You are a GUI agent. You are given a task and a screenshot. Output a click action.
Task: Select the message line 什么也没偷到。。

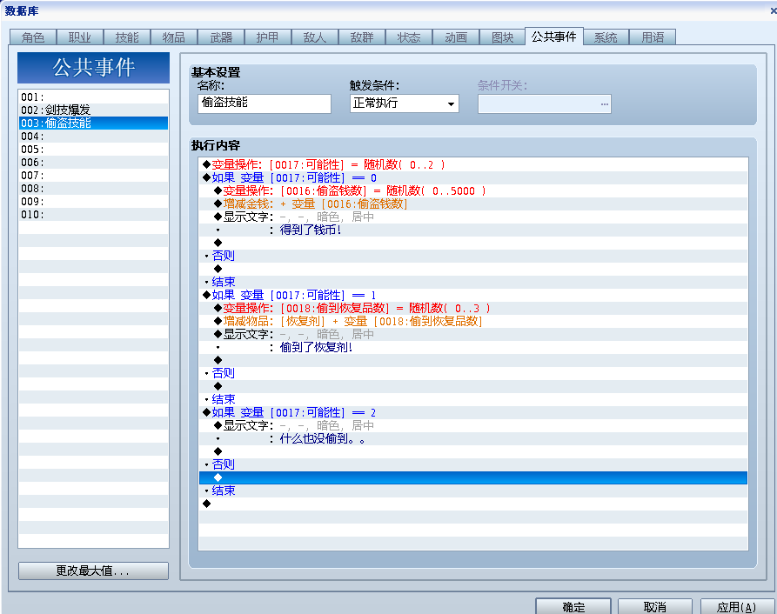pos(472,438)
